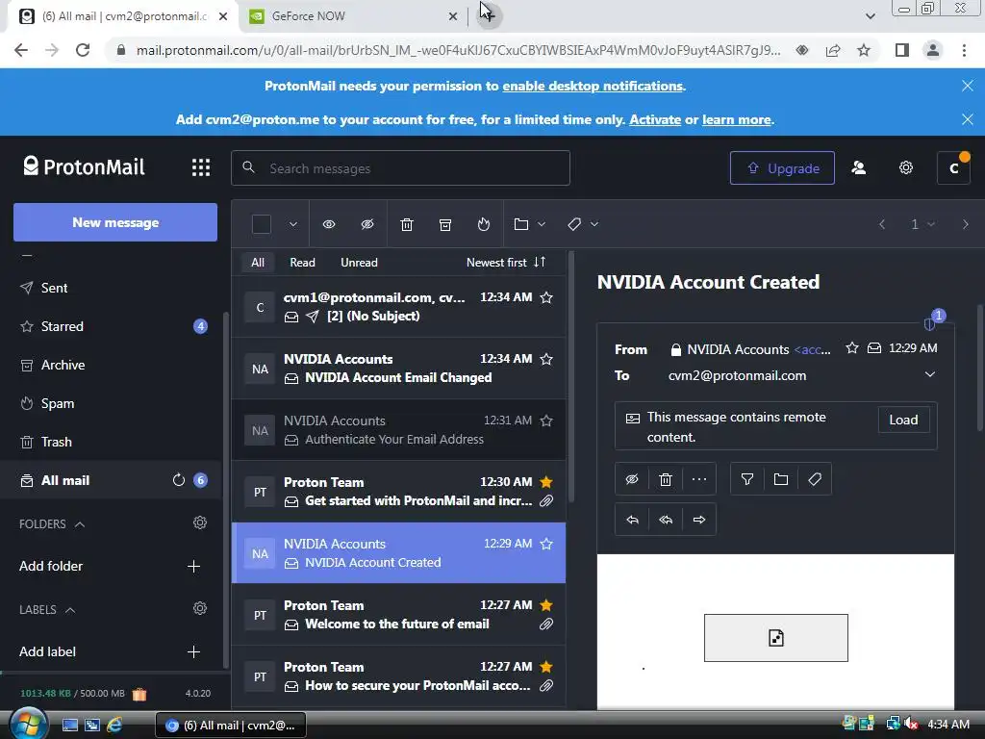
Task: Open Chrome tab search dropdown arrow
Action: [870, 16]
